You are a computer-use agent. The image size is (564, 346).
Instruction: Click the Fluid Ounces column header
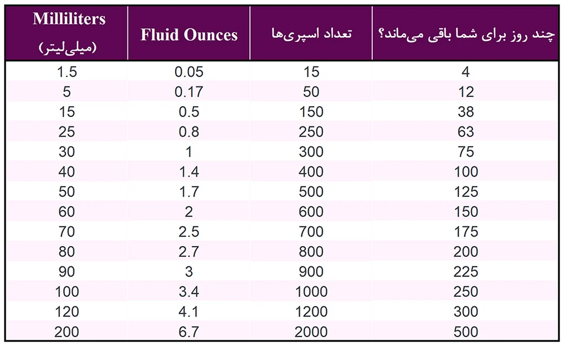(189, 33)
